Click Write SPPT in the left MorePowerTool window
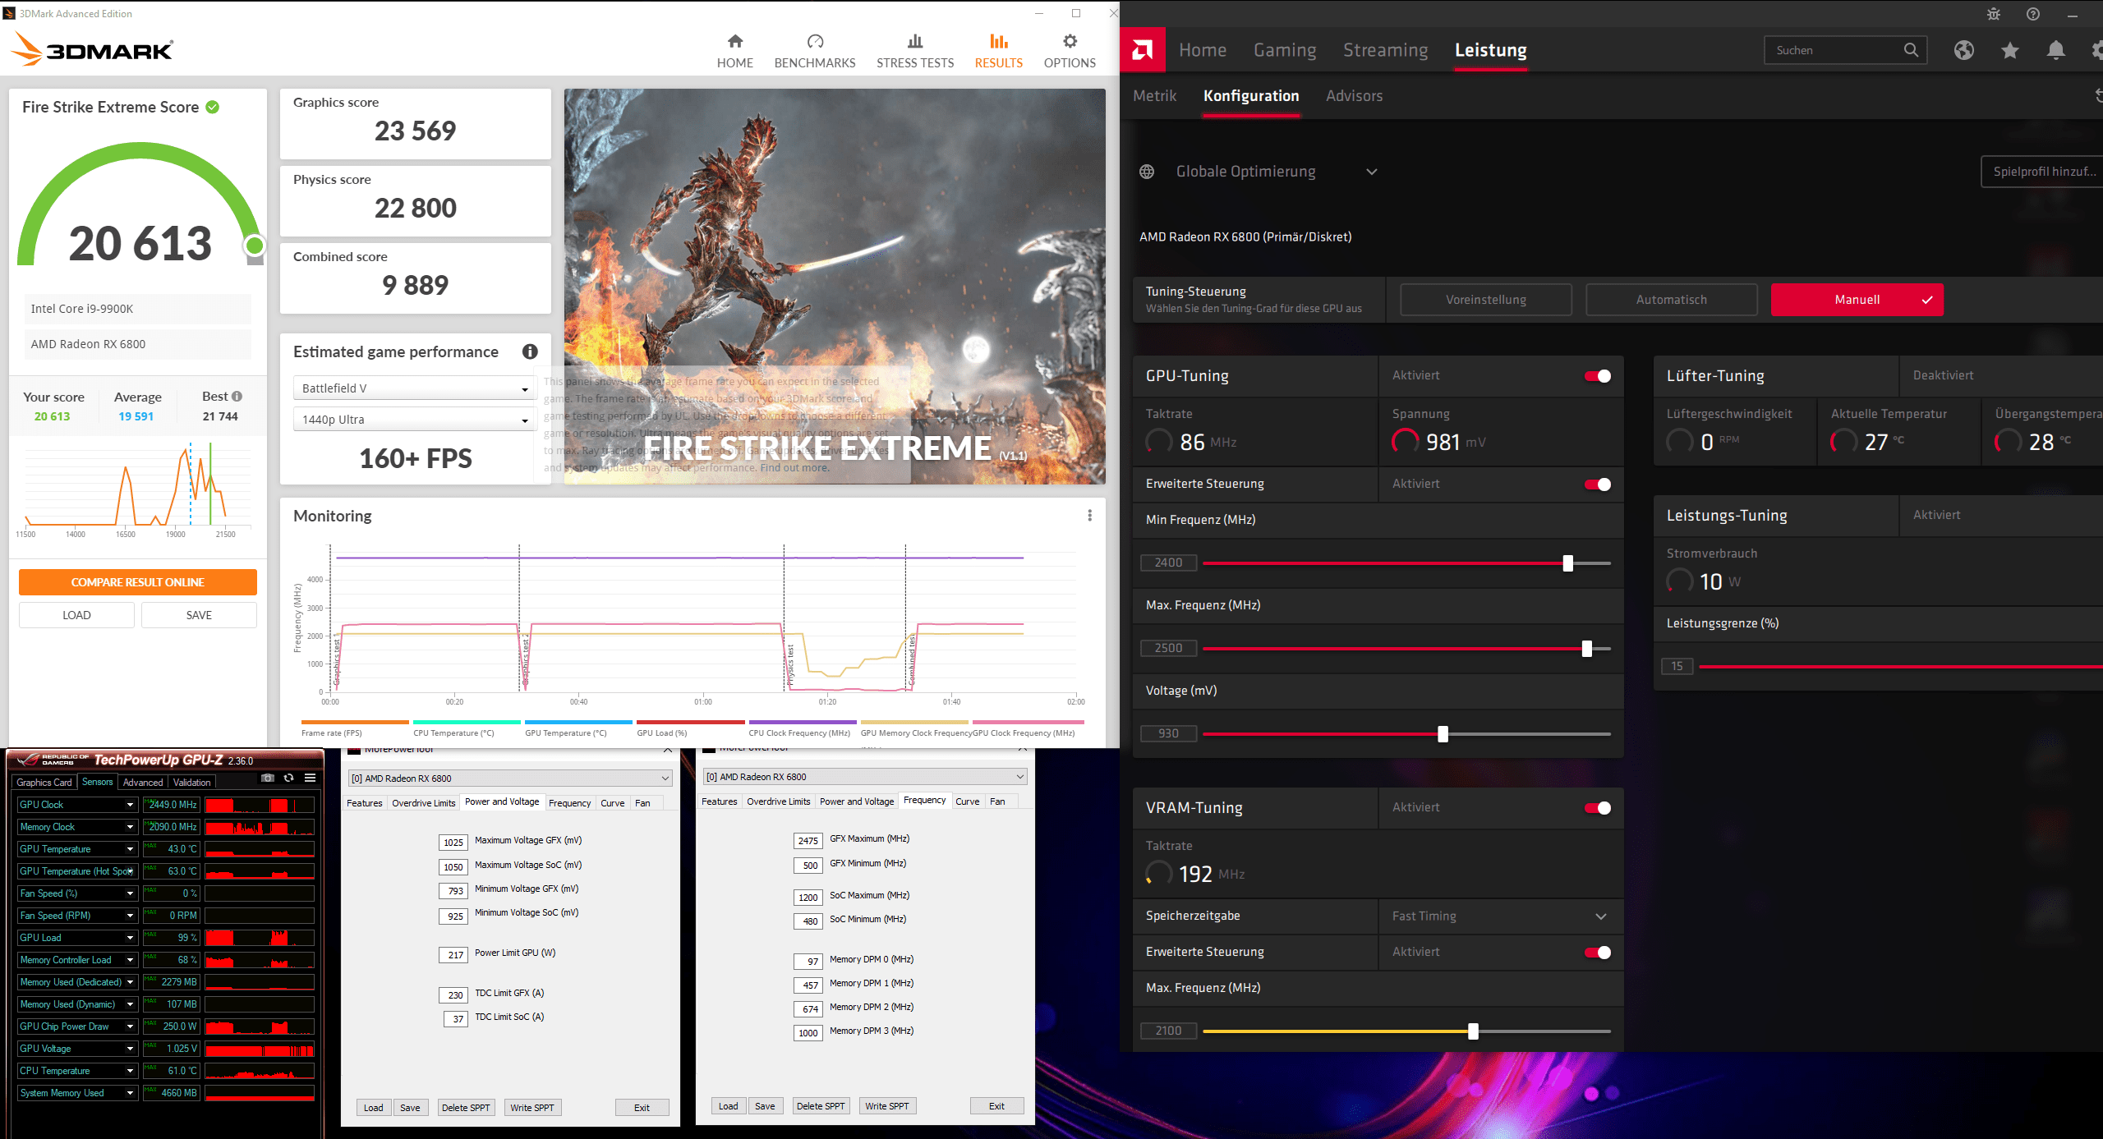Viewport: 2103px width, 1139px height. tap(532, 1108)
